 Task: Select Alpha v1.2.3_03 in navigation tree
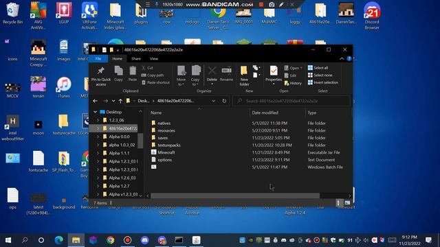[x=123, y=194]
